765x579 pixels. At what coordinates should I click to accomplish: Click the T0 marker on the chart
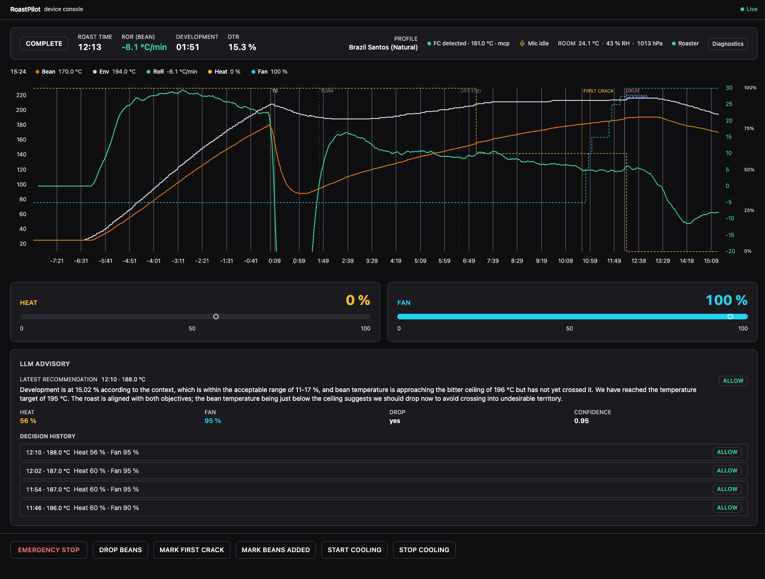pos(275,91)
